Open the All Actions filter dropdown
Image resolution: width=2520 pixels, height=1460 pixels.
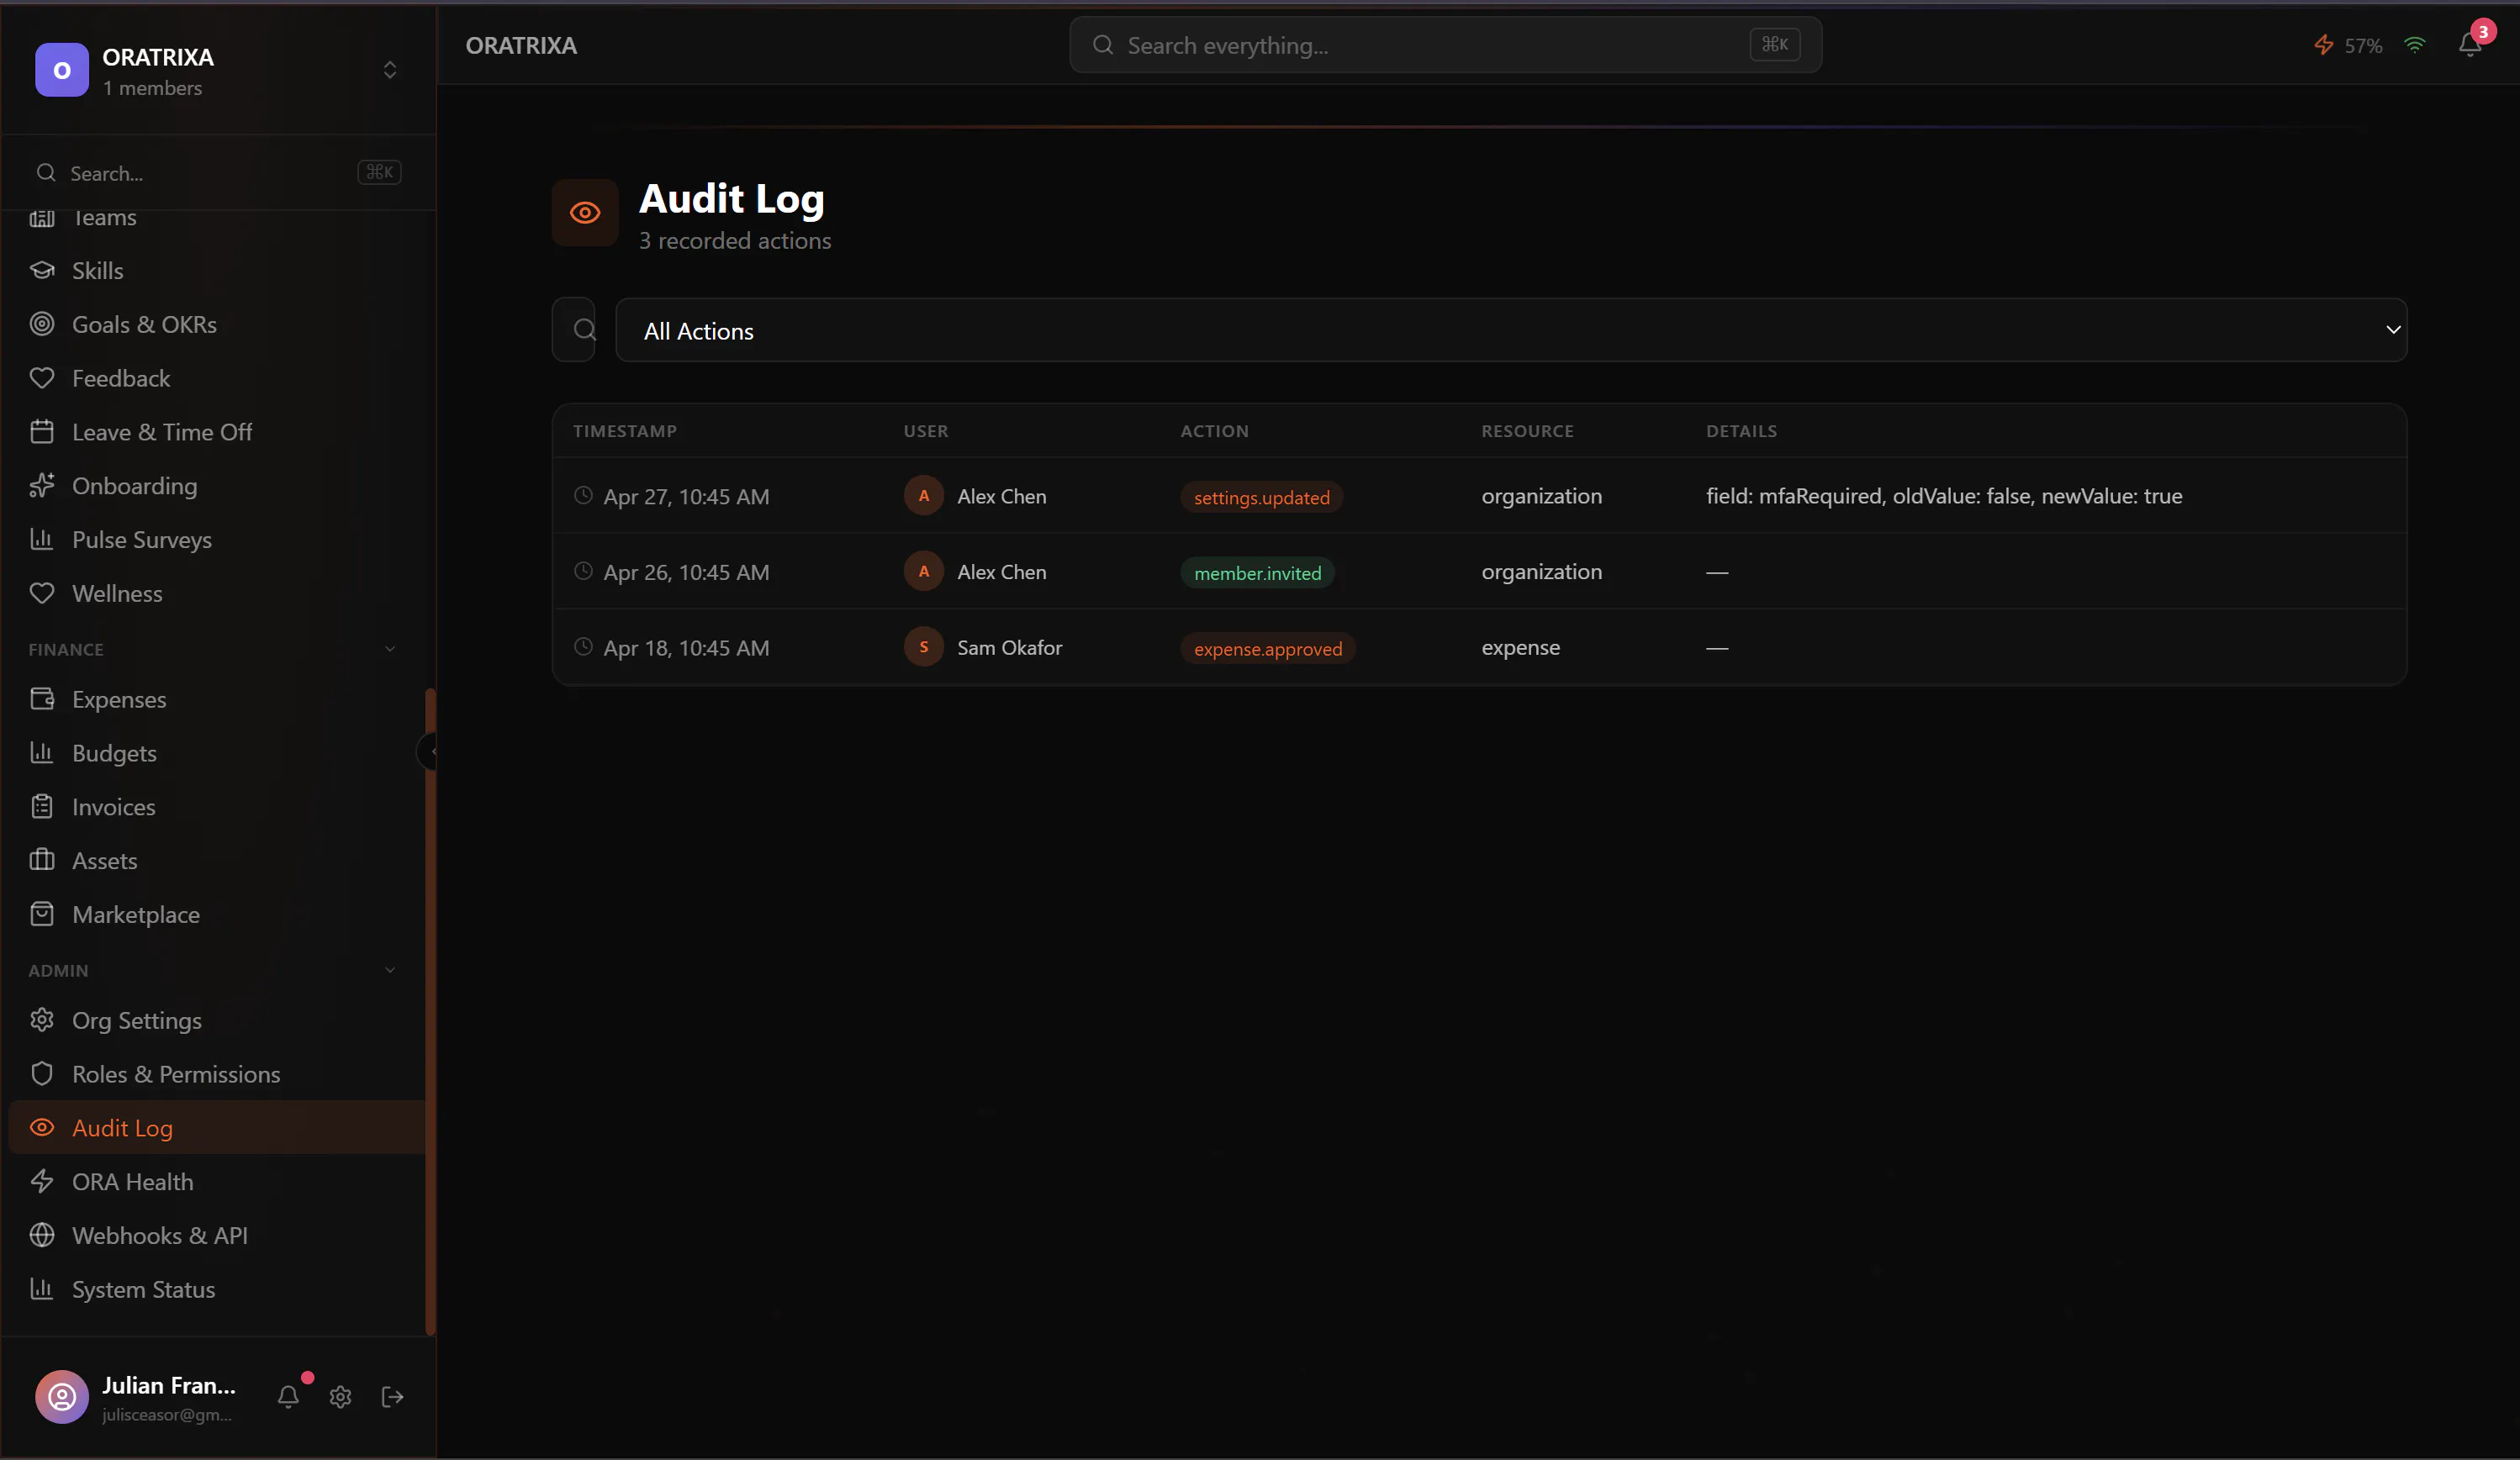(1511, 329)
